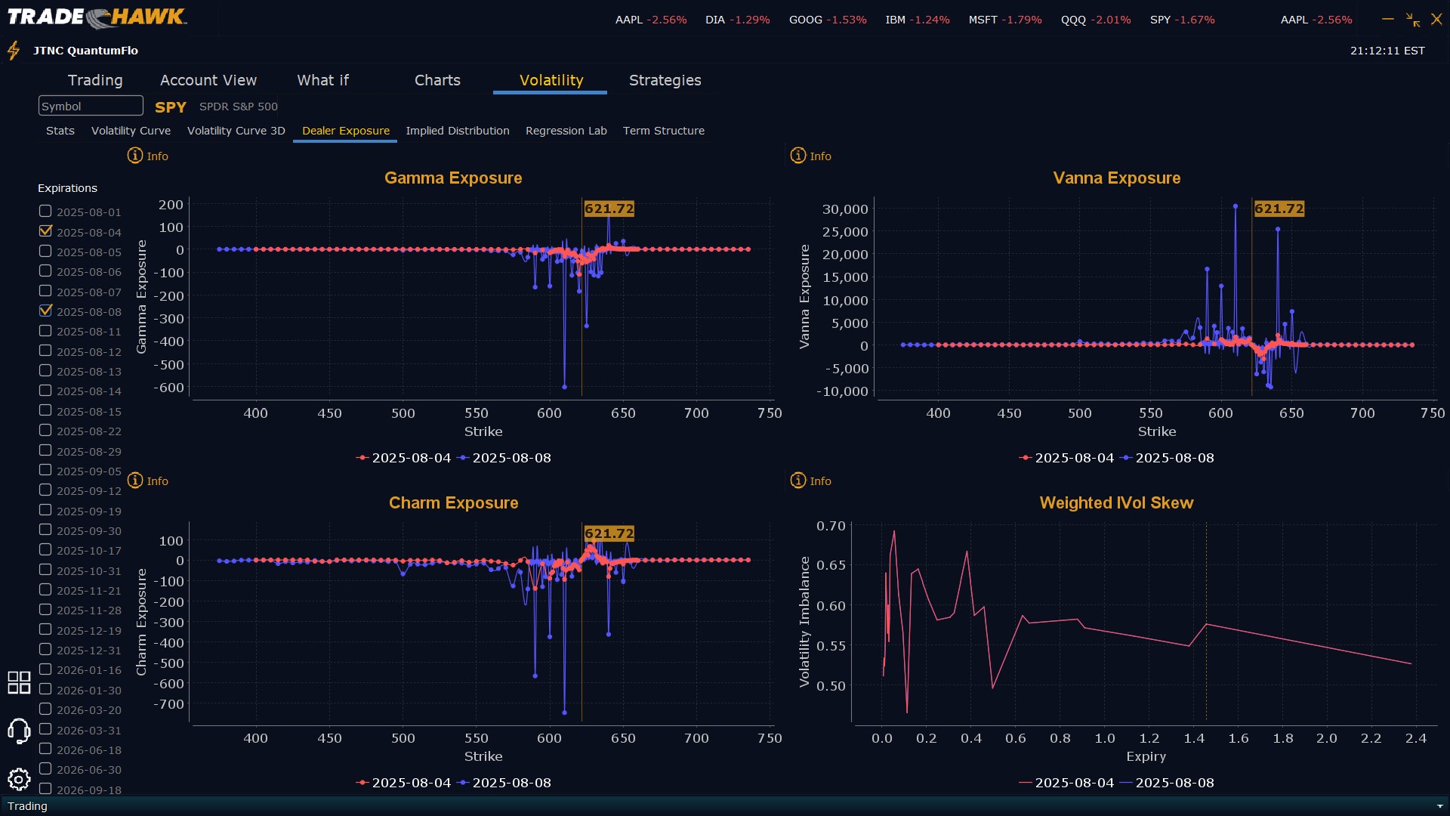Expand the bottom Trading bar dropdown arrow
Screen dimensions: 1450x816
coord(1439,806)
